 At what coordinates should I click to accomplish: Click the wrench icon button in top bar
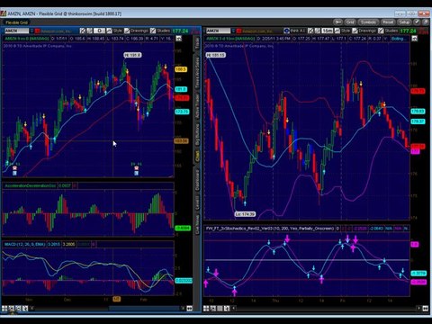(x=337, y=22)
